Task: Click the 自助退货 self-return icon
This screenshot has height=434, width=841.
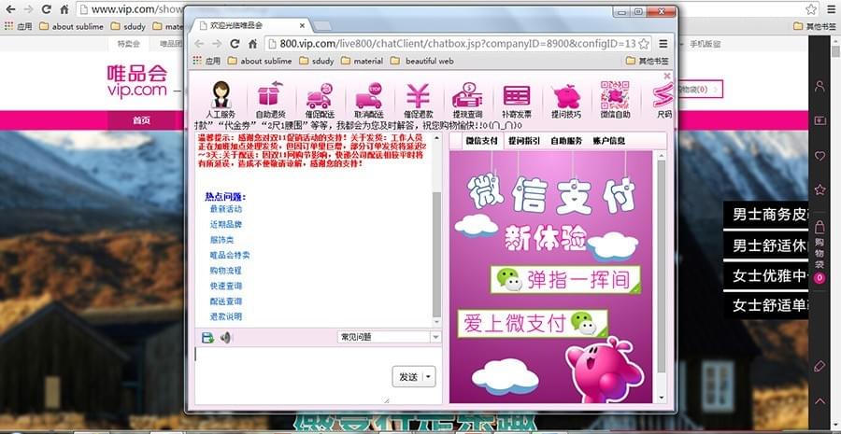Action: click(270, 100)
